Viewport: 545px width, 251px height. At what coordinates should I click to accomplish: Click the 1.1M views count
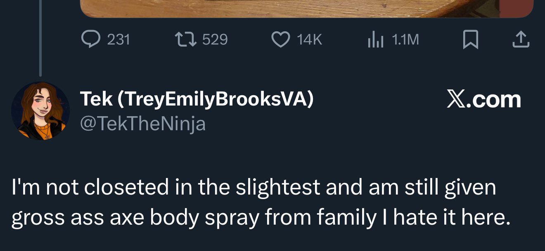(405, 40)
